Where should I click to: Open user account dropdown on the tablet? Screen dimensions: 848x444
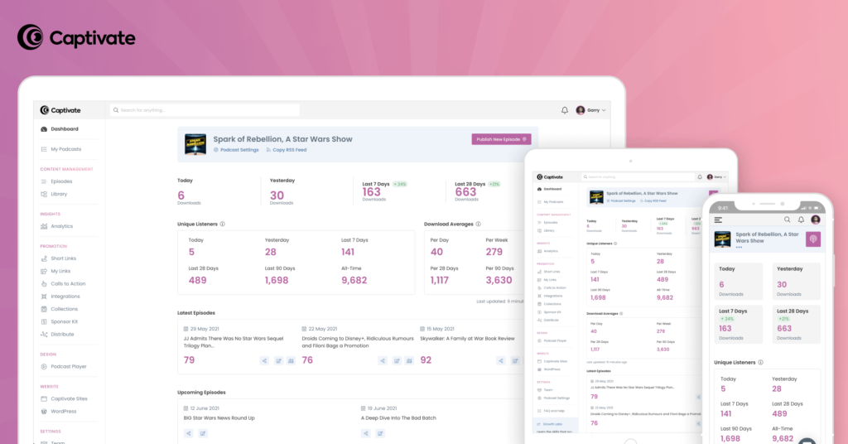718,176
